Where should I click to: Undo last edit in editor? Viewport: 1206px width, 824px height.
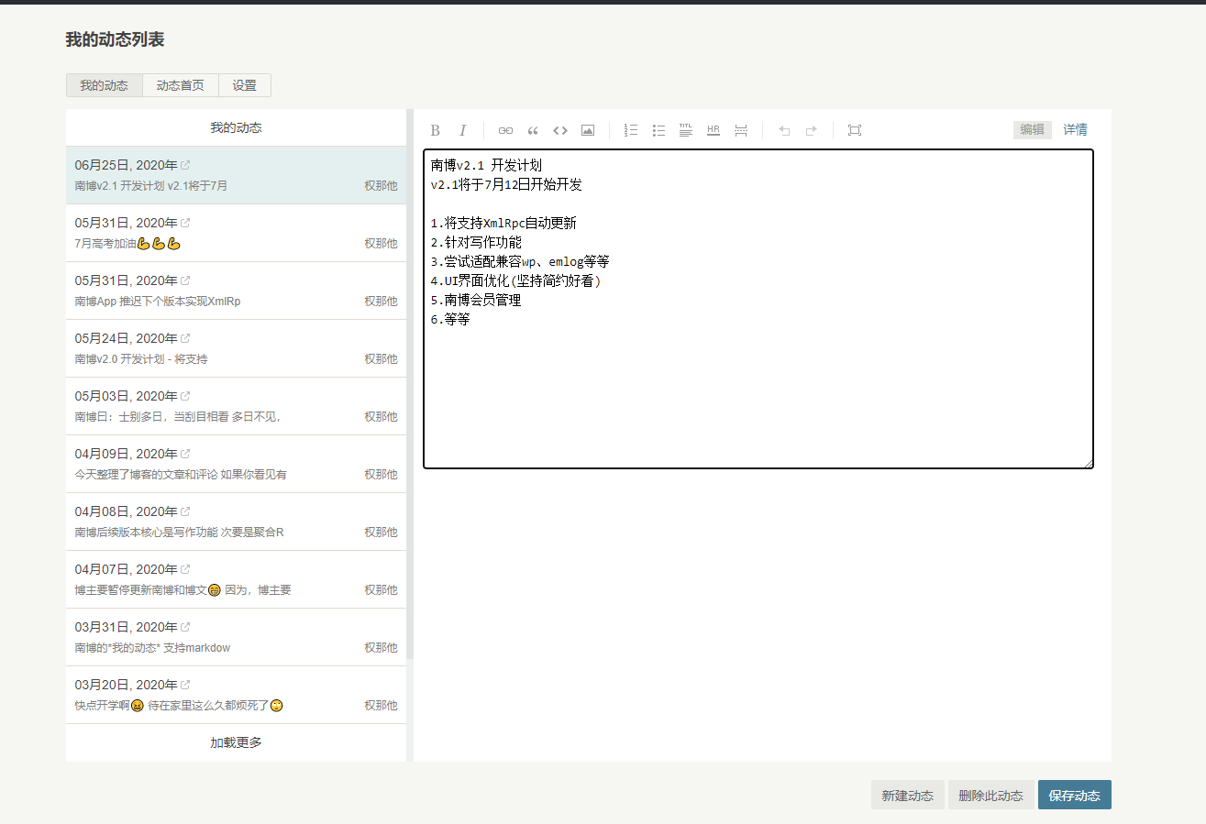click(784, 130)
